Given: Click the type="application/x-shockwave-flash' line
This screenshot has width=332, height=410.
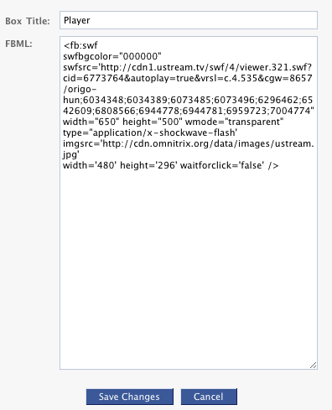Looking at the screenshot, I should pyautogui.click(x=150, y=132).
